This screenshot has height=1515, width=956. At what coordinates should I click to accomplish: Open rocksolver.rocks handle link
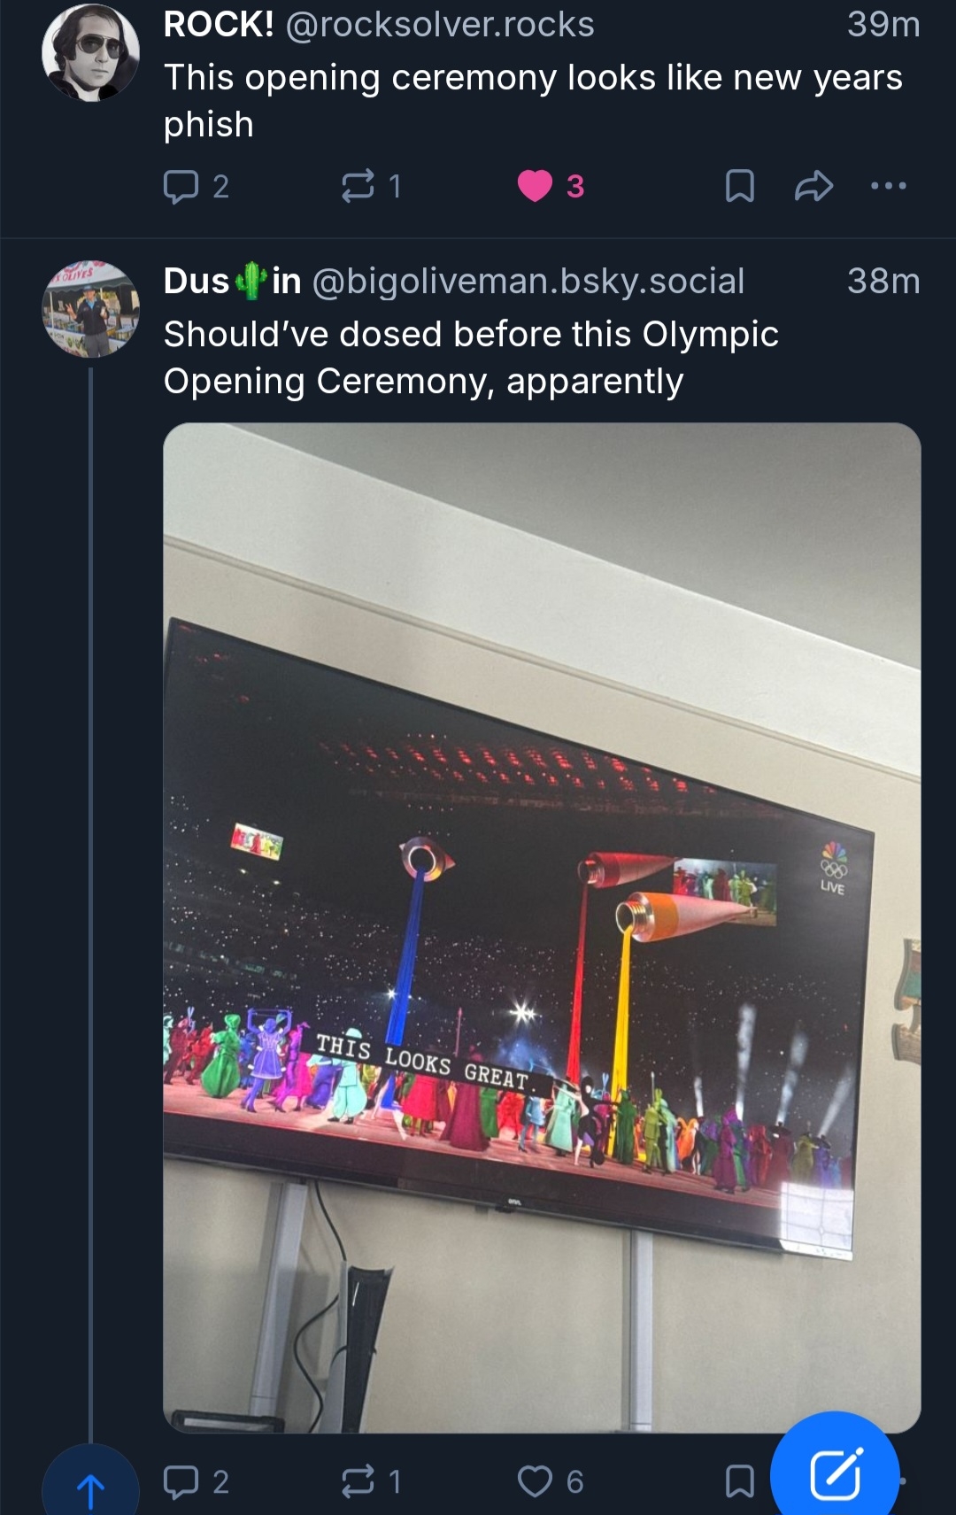(440, 25)
